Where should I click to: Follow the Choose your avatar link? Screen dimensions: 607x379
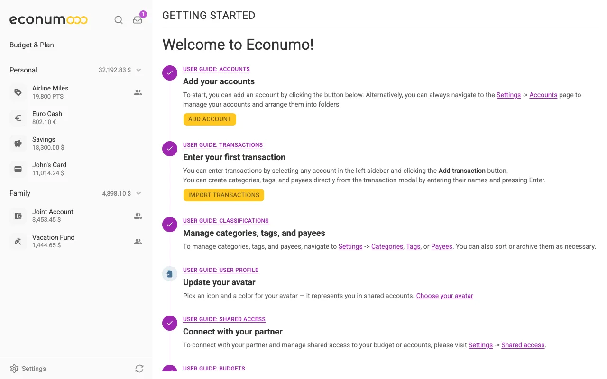click(x=445, y=296)
